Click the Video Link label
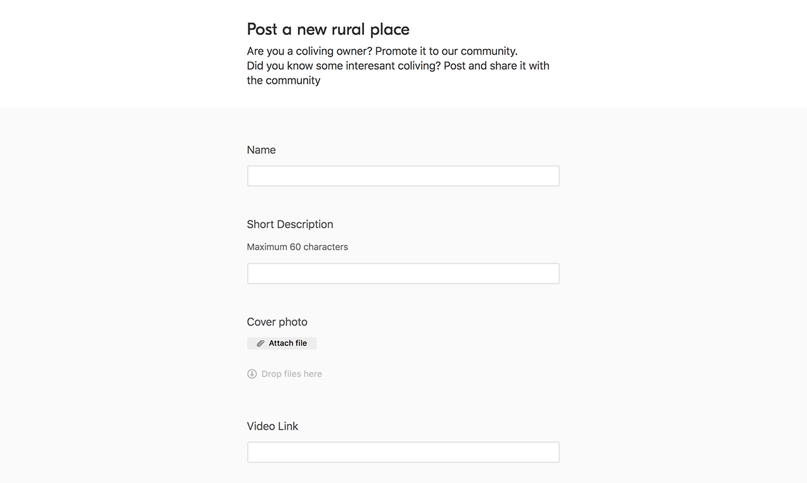This screenshot has height=483, width=807. [273, 426]
